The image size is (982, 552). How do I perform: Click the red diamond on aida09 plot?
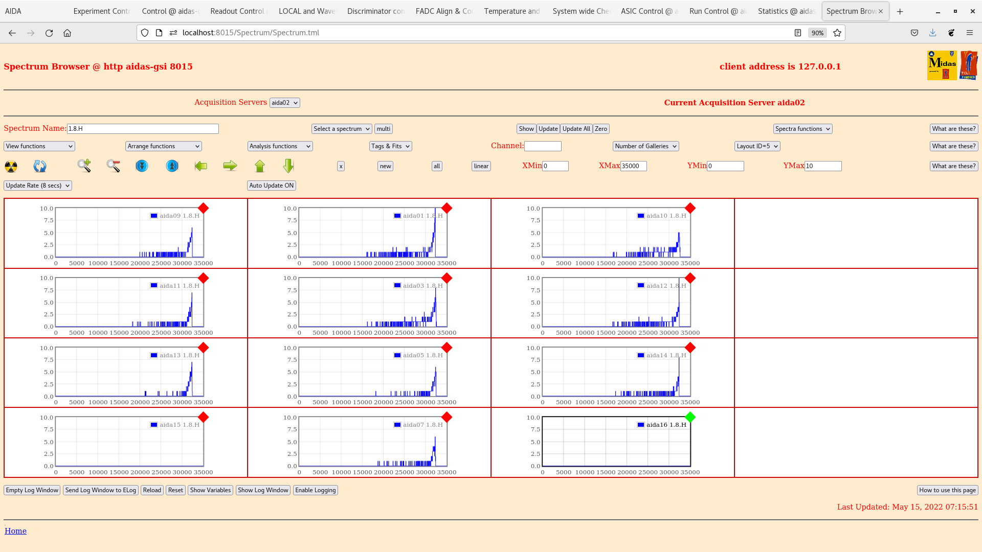pyautogui.click(x=203, y=208)
